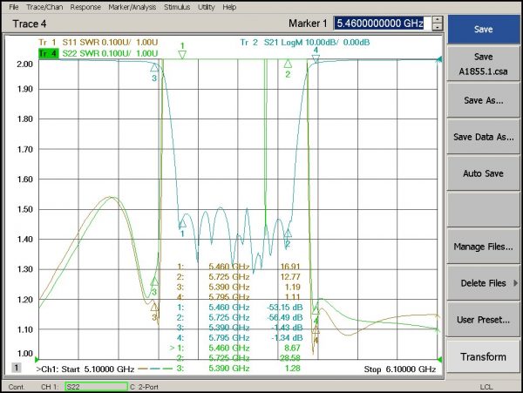Open the Trace/Chan menu
The height and width of the screenshot is (393, 523).
[x=44, y=7]
